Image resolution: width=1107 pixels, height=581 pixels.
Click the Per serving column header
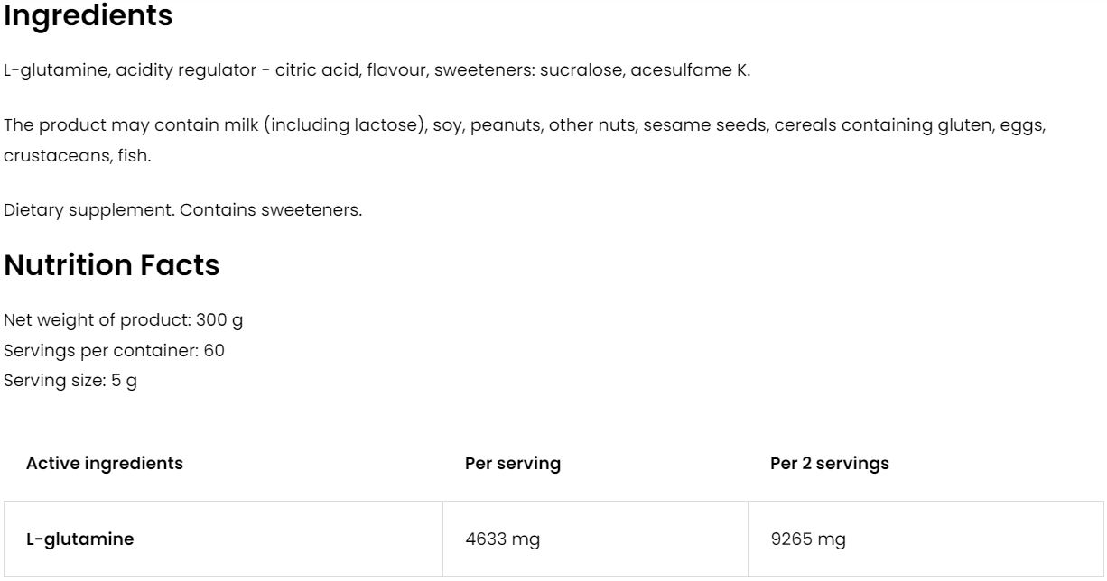[x=512, y=464]
